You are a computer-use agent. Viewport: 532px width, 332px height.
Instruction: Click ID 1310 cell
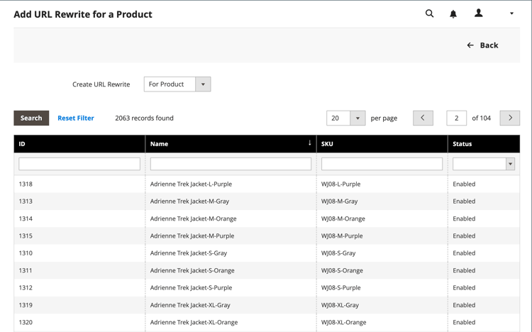pos(79,253)
